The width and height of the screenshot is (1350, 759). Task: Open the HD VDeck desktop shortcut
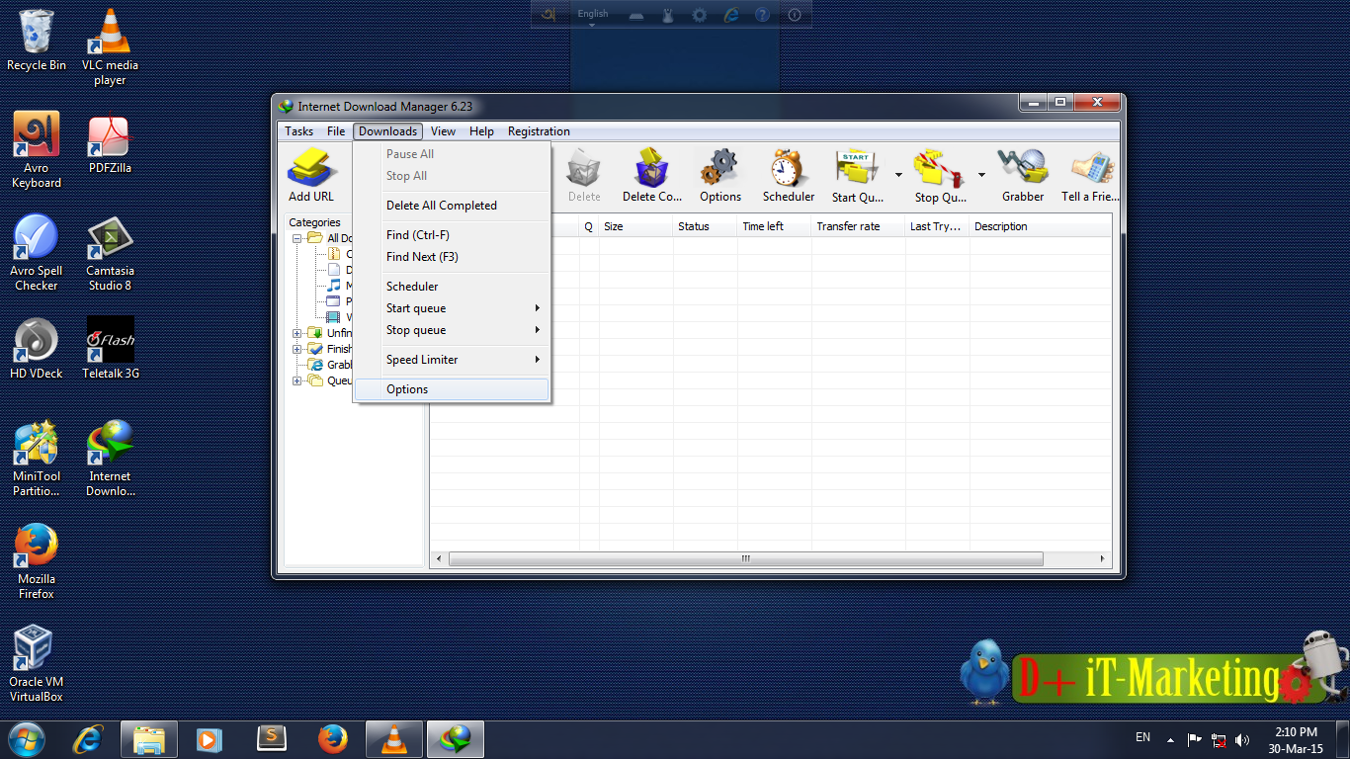pos(37,348)
